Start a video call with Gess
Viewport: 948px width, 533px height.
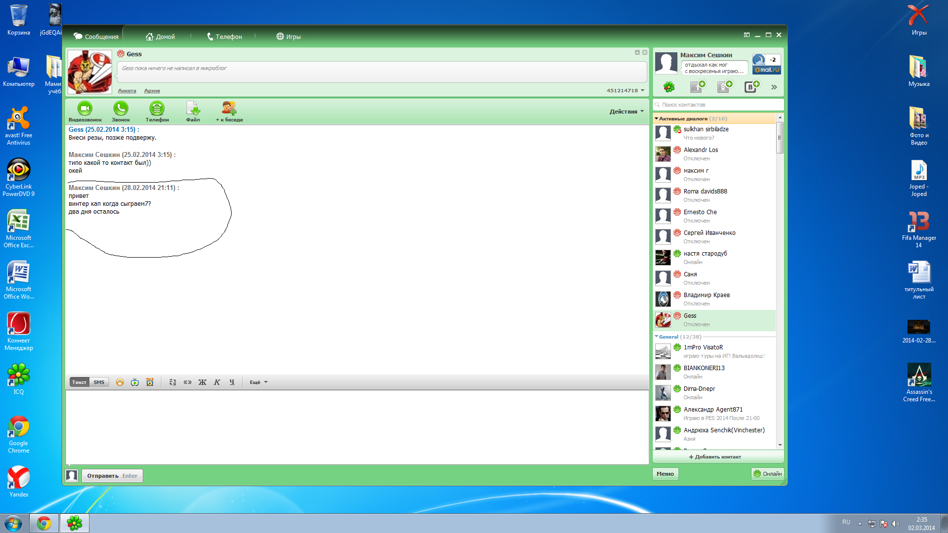click(85, 112)
